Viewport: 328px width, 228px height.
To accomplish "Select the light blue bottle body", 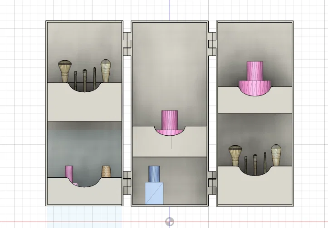I will pos(154,193).
